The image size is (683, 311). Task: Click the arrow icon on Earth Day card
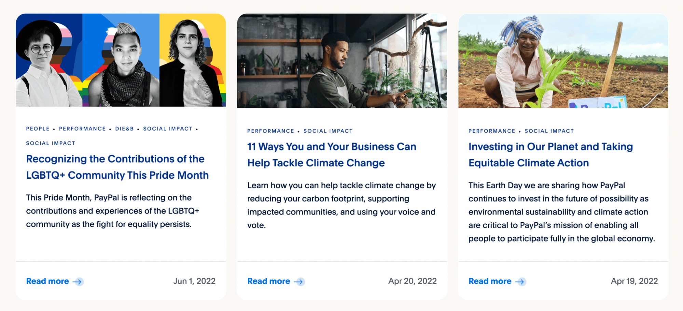pyautogui.click(x=520, y=282)
